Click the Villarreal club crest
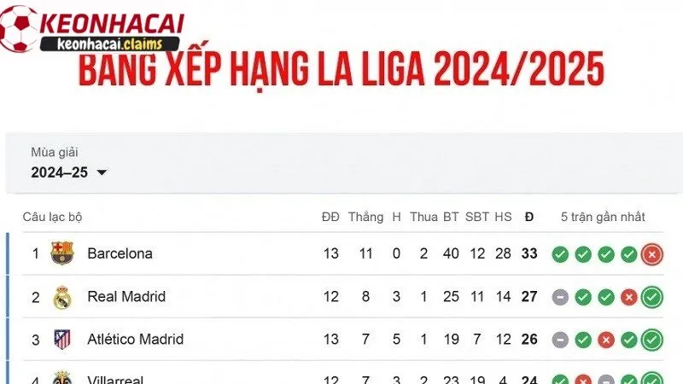The image size is (683, 384). click(62, 379)
